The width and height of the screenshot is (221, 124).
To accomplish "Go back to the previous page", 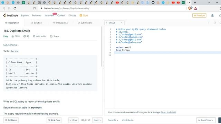I will pos(4,8).
